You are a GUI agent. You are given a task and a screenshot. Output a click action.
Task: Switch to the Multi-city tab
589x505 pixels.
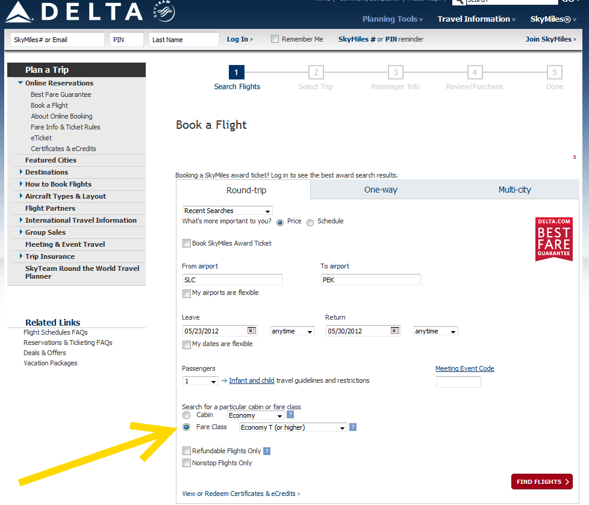[x=514, y=190]
